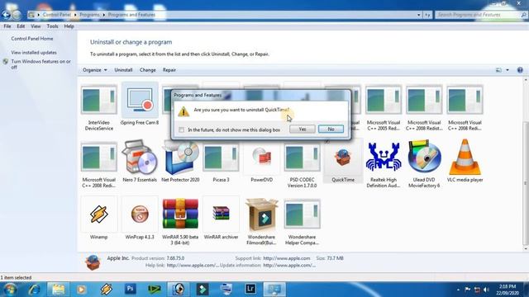Screen dimensions: 529x297
Task: Cancel uninstall with the No button
Action: pos(331,129)
